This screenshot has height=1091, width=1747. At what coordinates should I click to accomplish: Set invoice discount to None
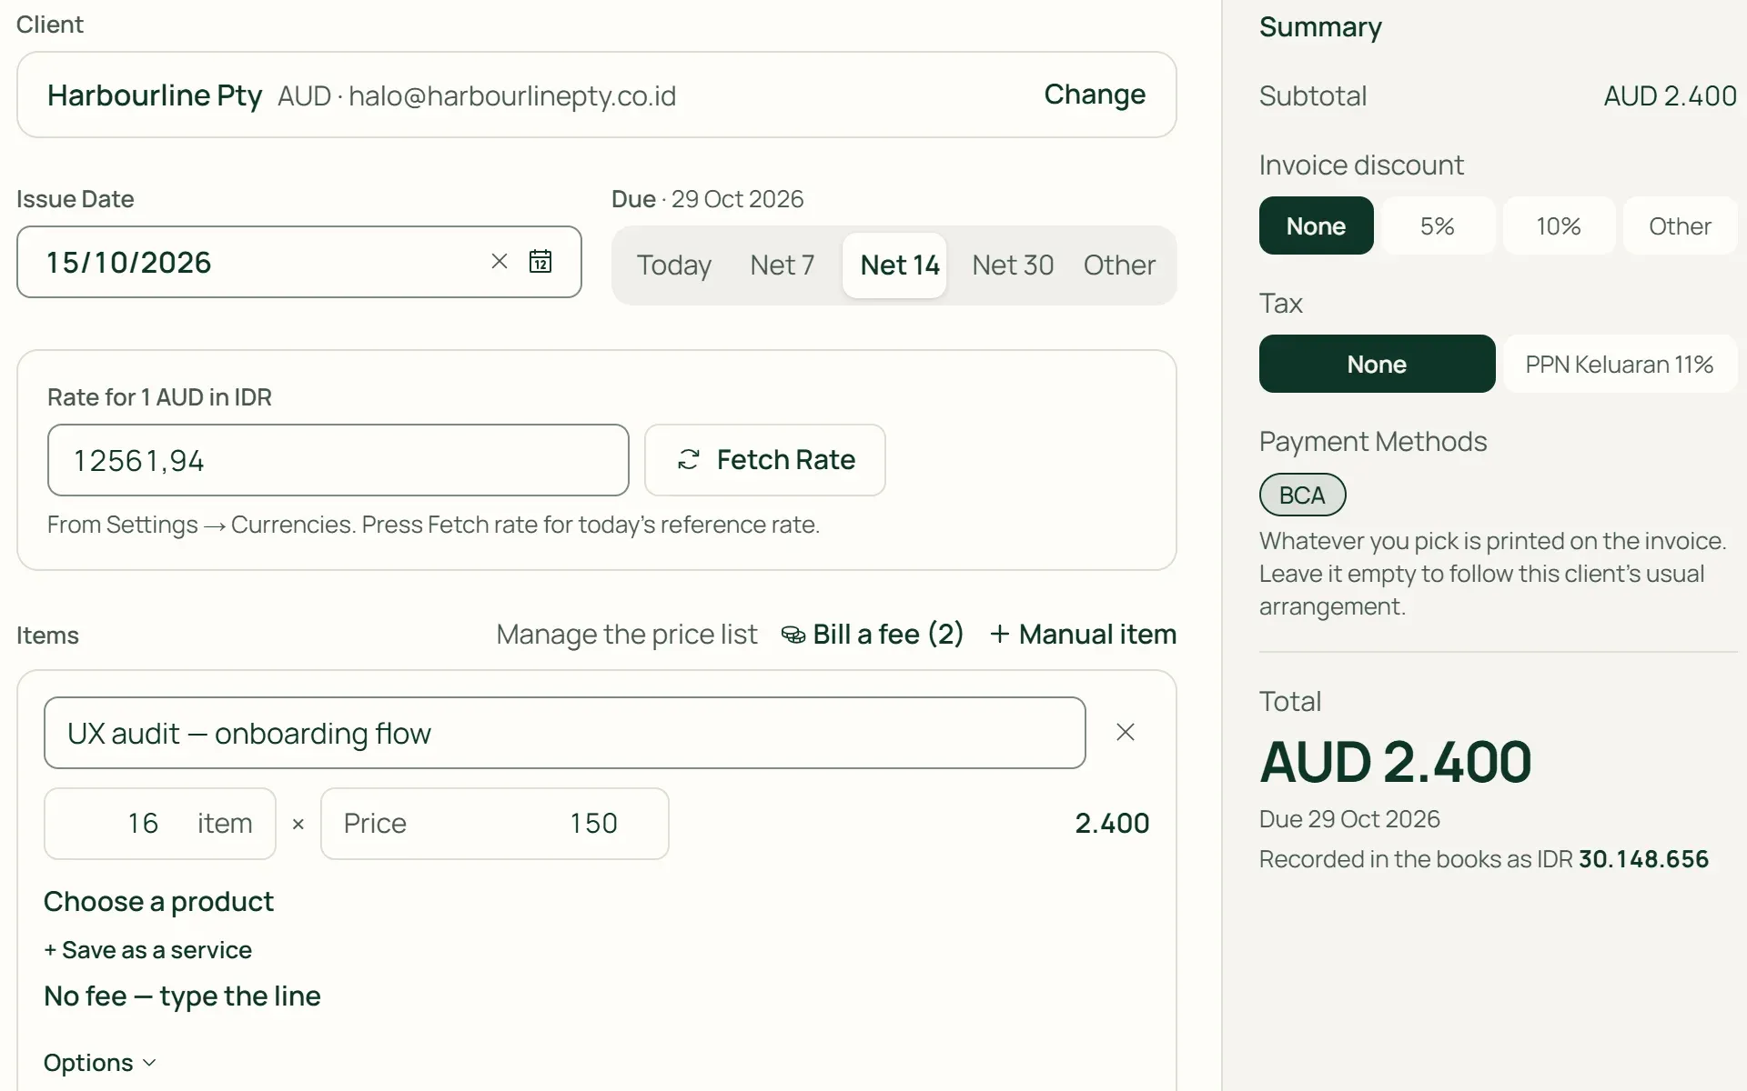[1317, 225]
